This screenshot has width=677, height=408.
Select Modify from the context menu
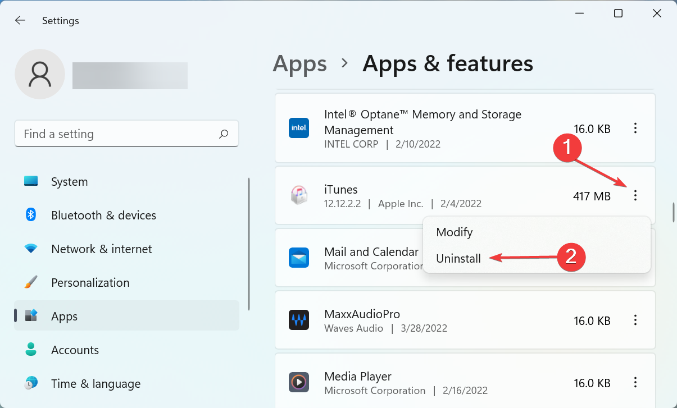coord(454,232)
